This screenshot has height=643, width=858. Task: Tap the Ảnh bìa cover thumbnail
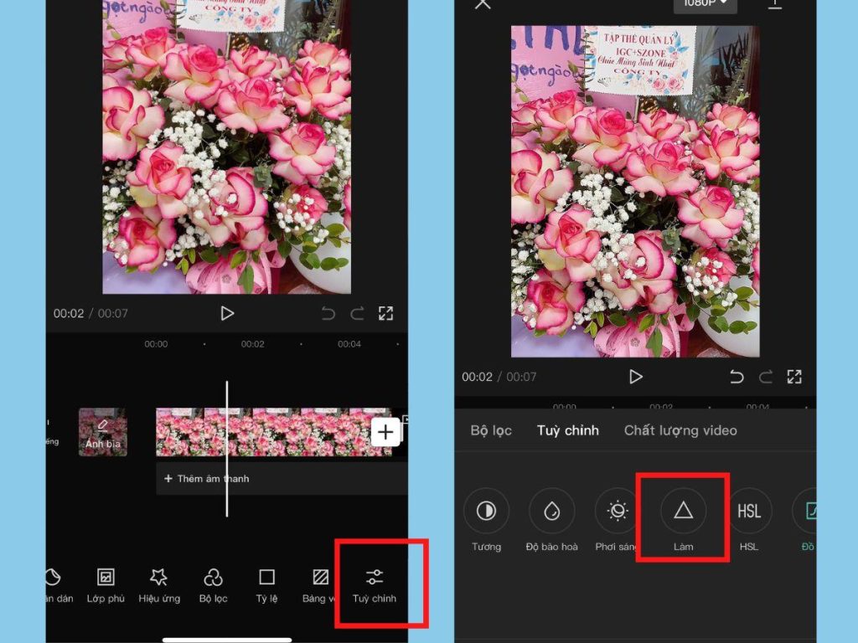tap(102, 432)
